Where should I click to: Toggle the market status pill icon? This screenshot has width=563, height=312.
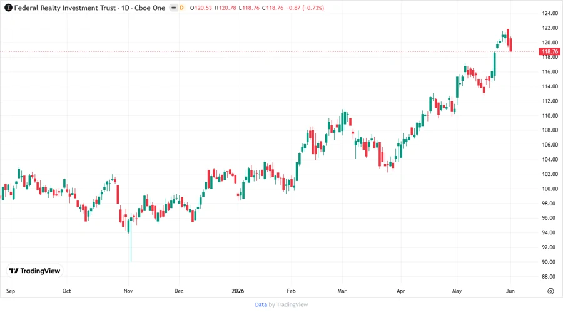pos(173,8)
